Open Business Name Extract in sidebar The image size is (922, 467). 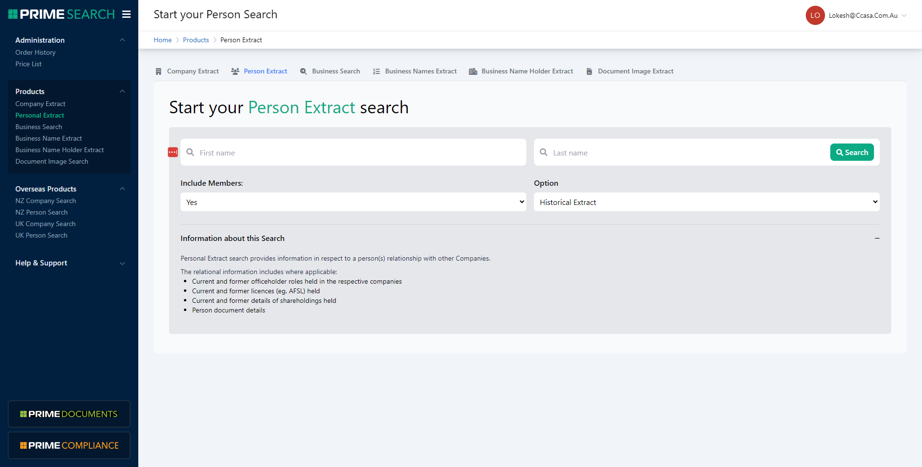click(x=49, y=138)
